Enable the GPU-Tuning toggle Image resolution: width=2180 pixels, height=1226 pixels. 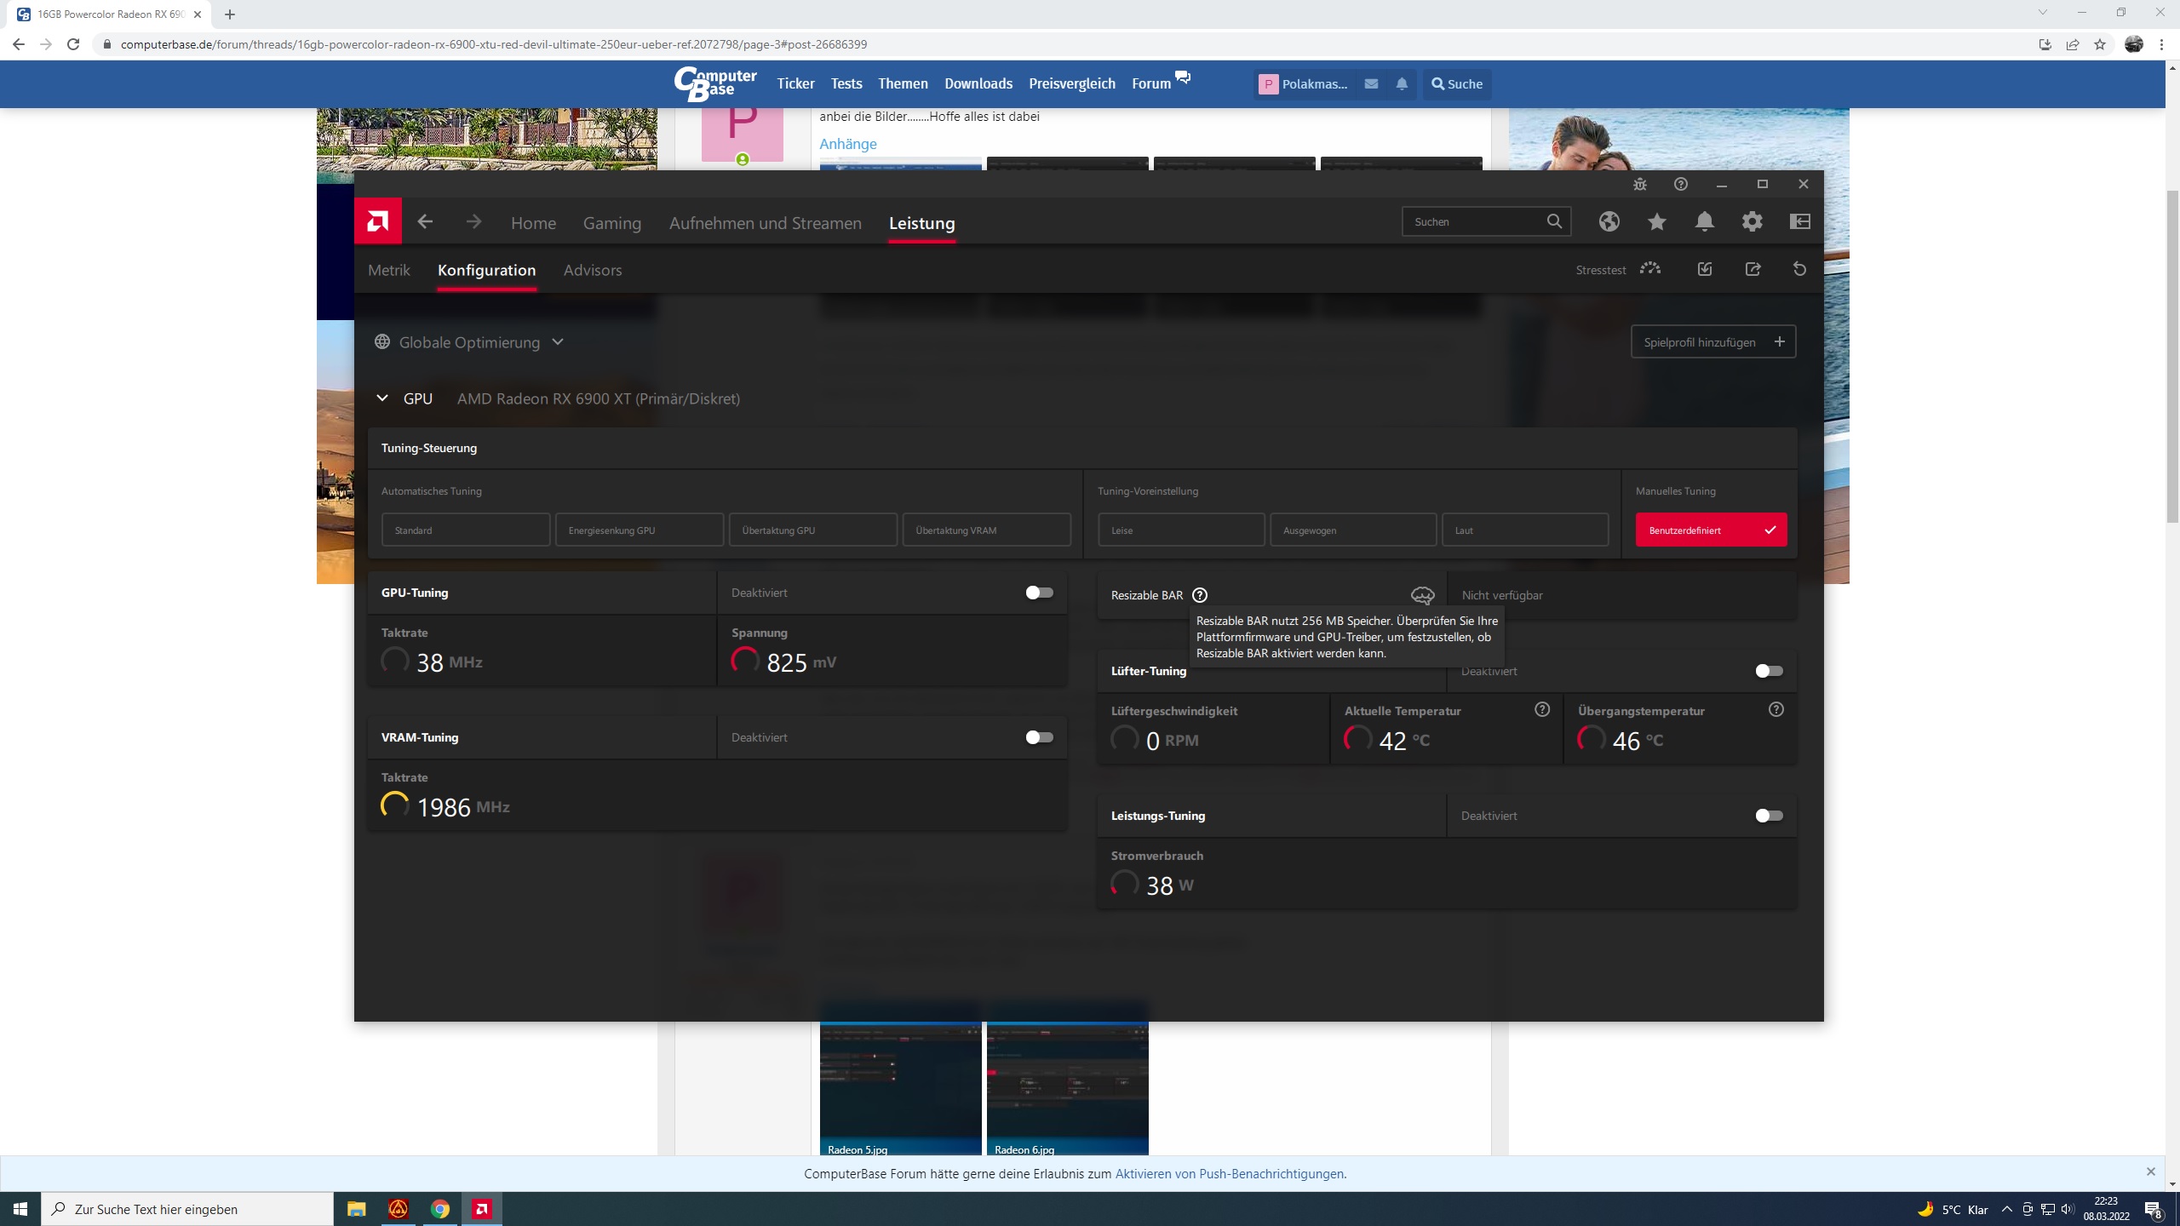tap(1039, 593)
